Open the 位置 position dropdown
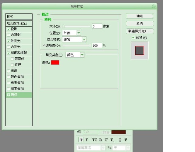195x152 pixels. pos(79,33)
